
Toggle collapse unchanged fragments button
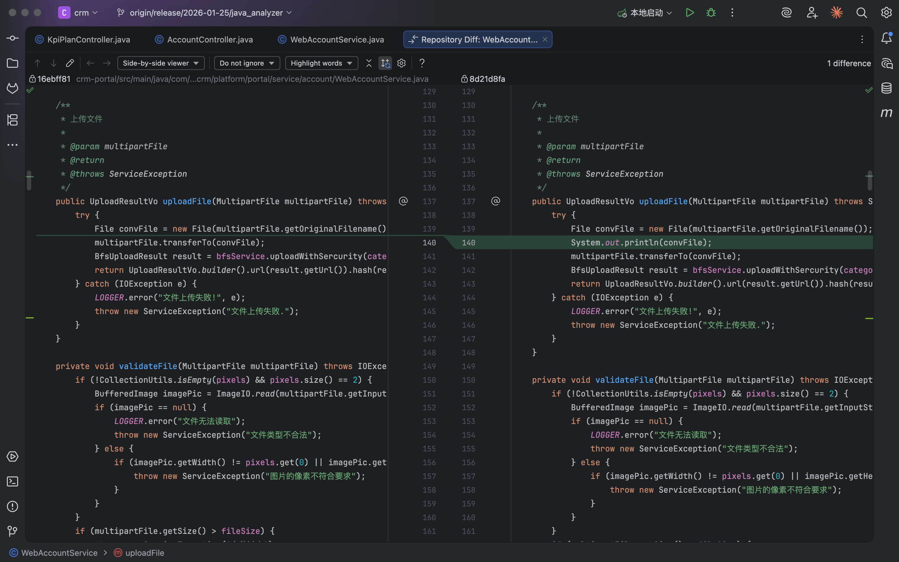tap(369, 63)
